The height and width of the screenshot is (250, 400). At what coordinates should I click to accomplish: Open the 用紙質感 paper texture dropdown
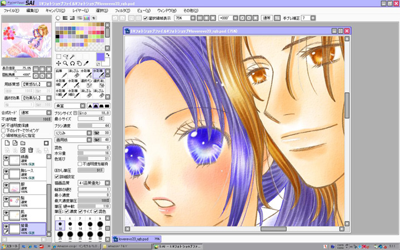(x=36, y=84)
